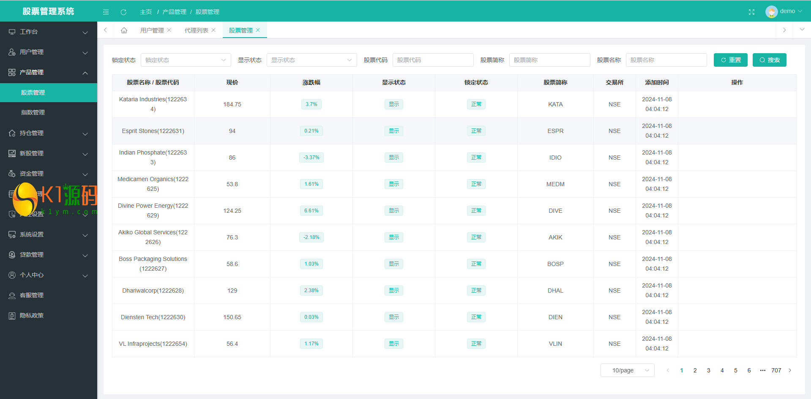811x399 pixels.
Task: Expand the 用户管理 sidebar menu
Action: pyautogui.click(x=49, y=52)
